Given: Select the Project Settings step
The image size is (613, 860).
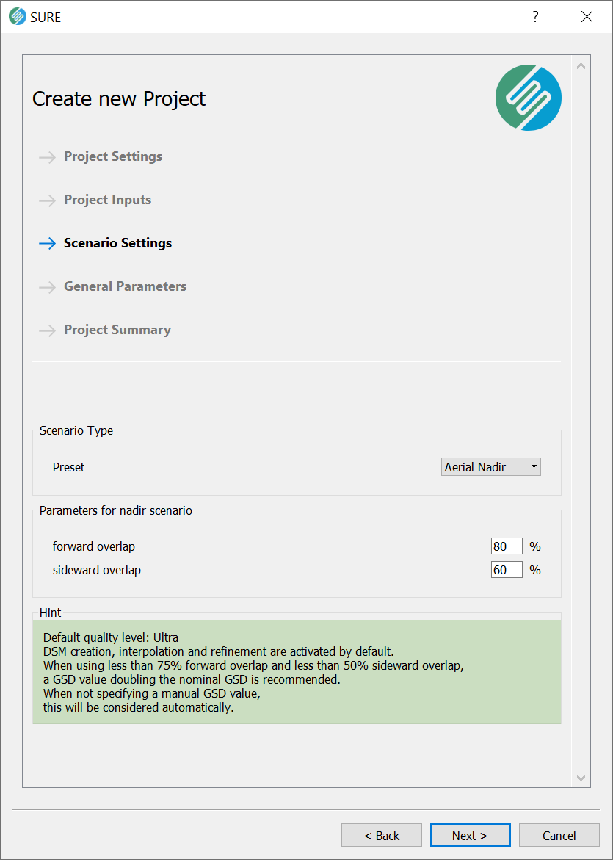Looking at the screenshot, I should pyautogui.click(x=113, y=156).
